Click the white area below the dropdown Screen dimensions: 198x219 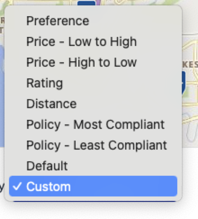tap(99, 211)
